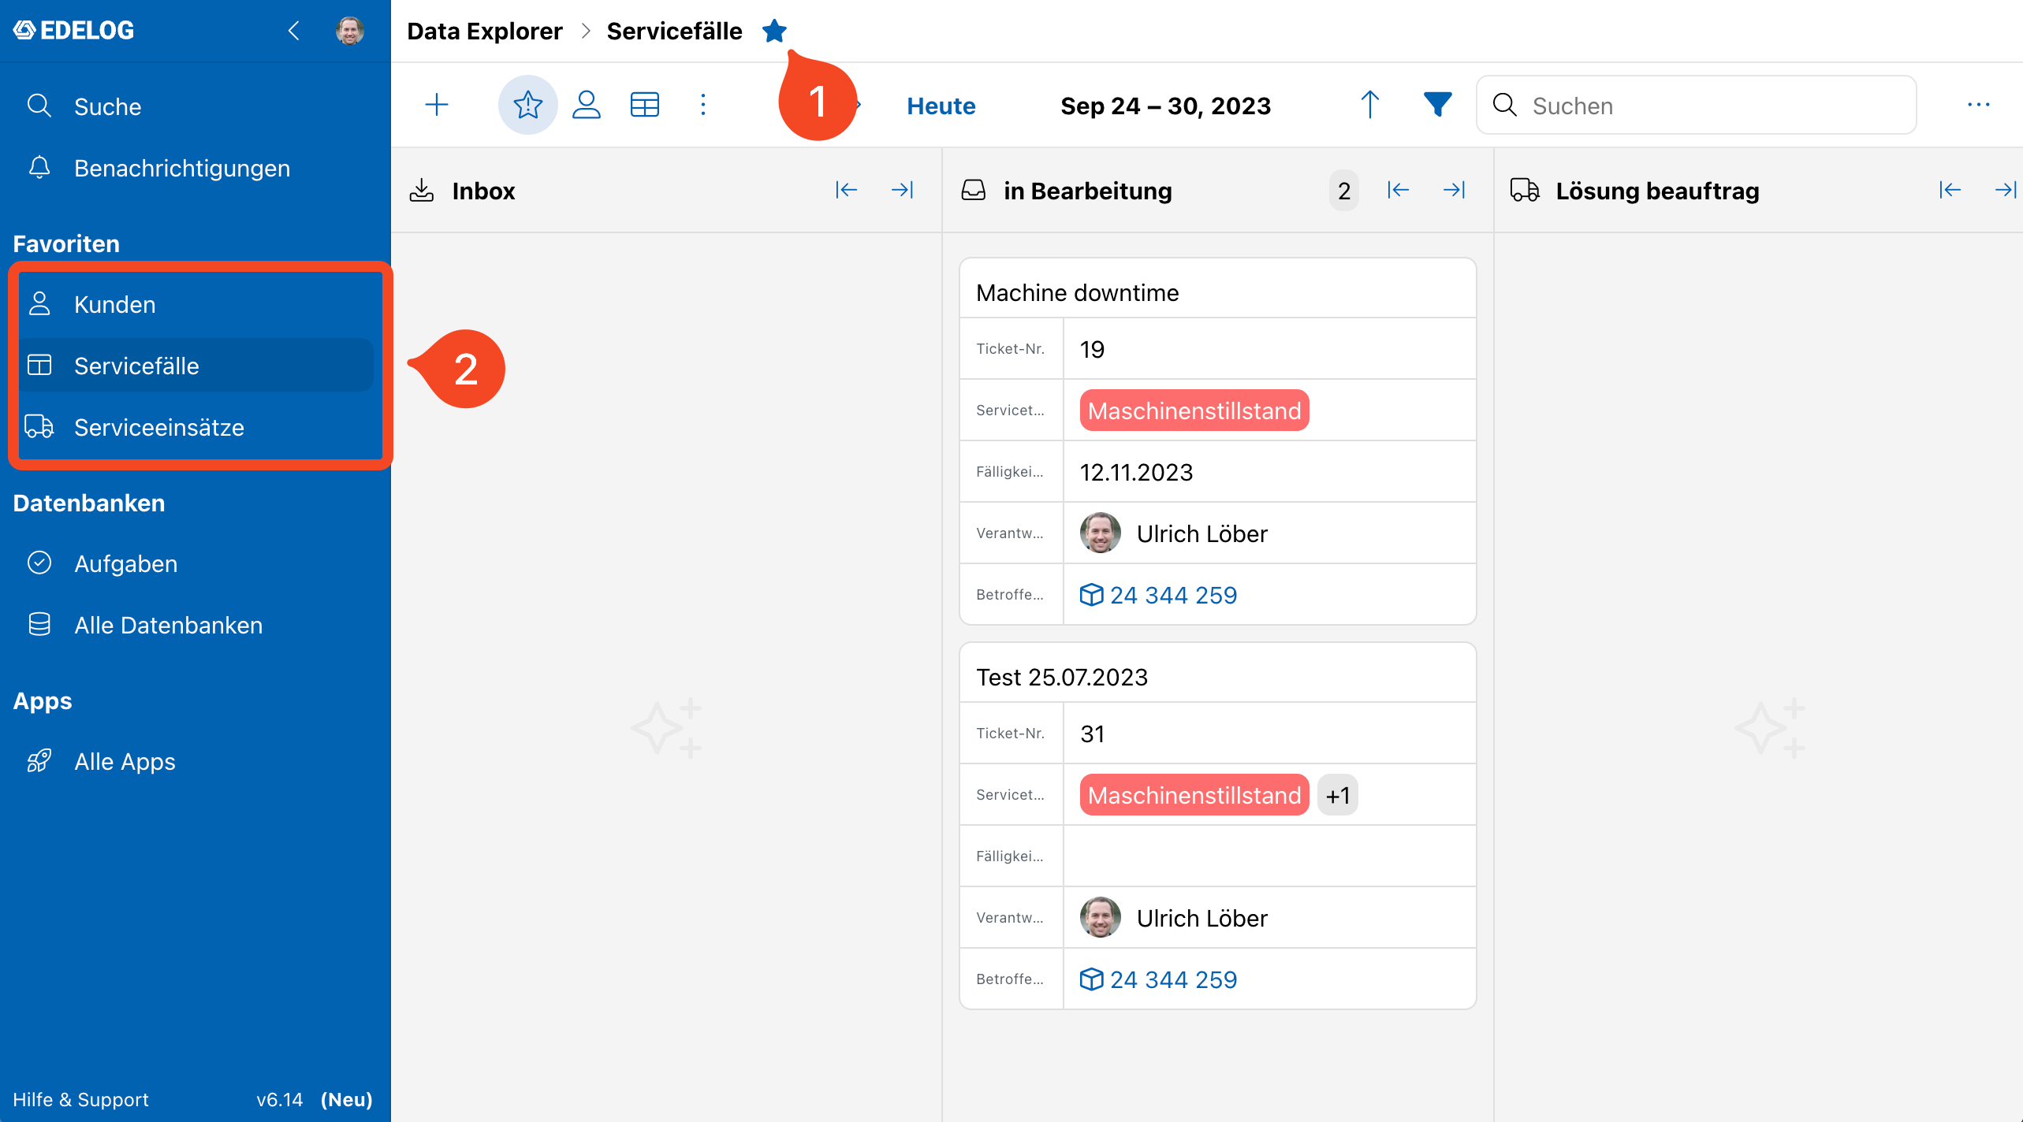
Task: Open Benachrichtigungen in the sidebar
Action: (x=196, y=168)
